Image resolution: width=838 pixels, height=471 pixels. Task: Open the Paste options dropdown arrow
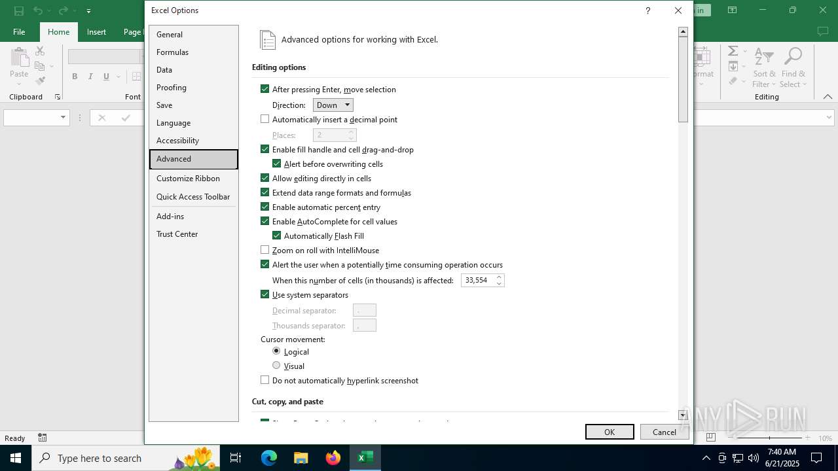click(x=19, y=84)
